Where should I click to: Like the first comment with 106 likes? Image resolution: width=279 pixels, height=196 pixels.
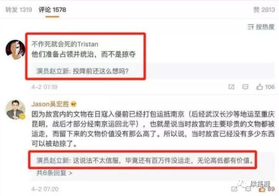(x=265, y=87)
